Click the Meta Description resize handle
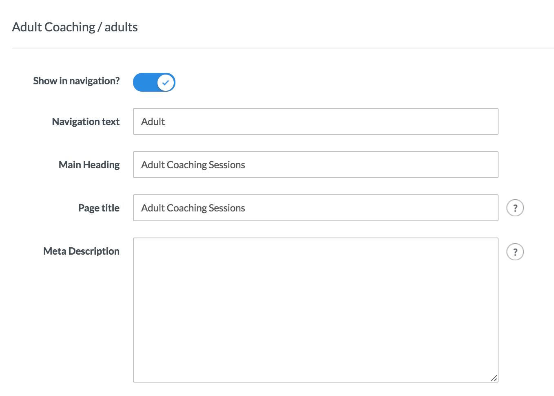This screenshot has height=396, width=554. [494, 378]
